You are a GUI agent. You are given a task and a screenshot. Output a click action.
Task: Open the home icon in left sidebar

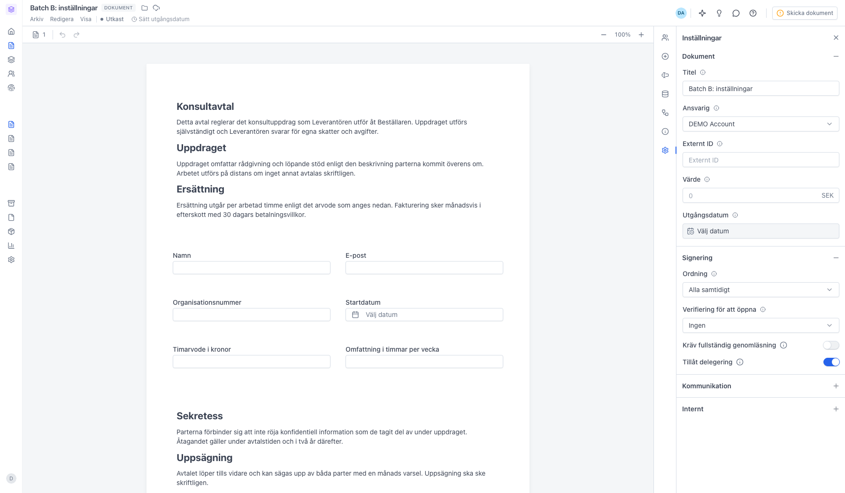pyautogui.click(x=11, y=31)
